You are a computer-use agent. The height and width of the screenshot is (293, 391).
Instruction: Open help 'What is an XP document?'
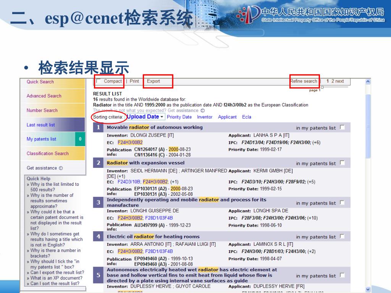click(57, 278)
